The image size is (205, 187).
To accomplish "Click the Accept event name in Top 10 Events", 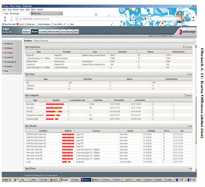I will tap(29, 162).
